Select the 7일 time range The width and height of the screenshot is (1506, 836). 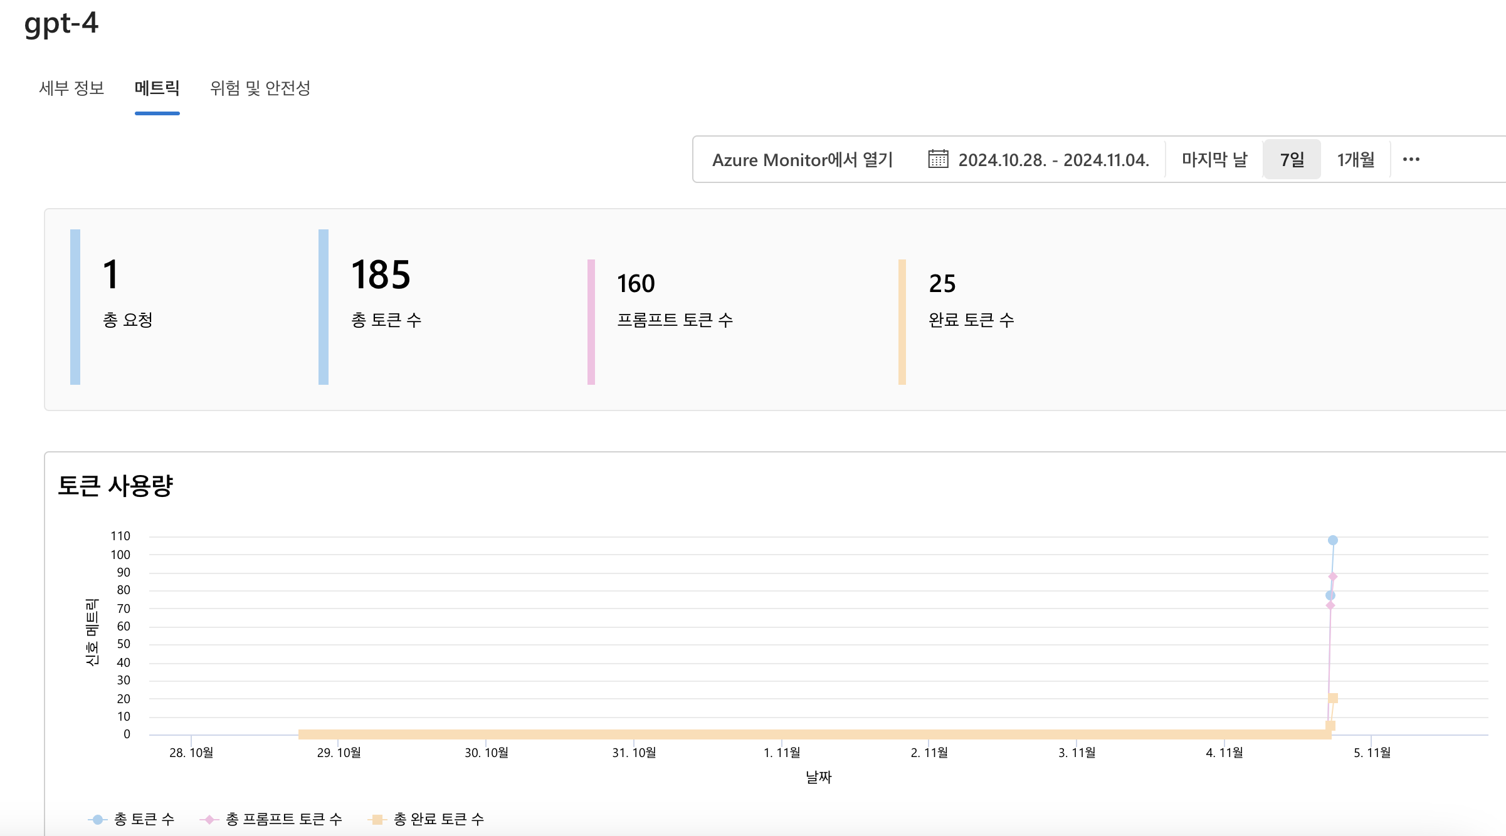(x=1292, y=159)
